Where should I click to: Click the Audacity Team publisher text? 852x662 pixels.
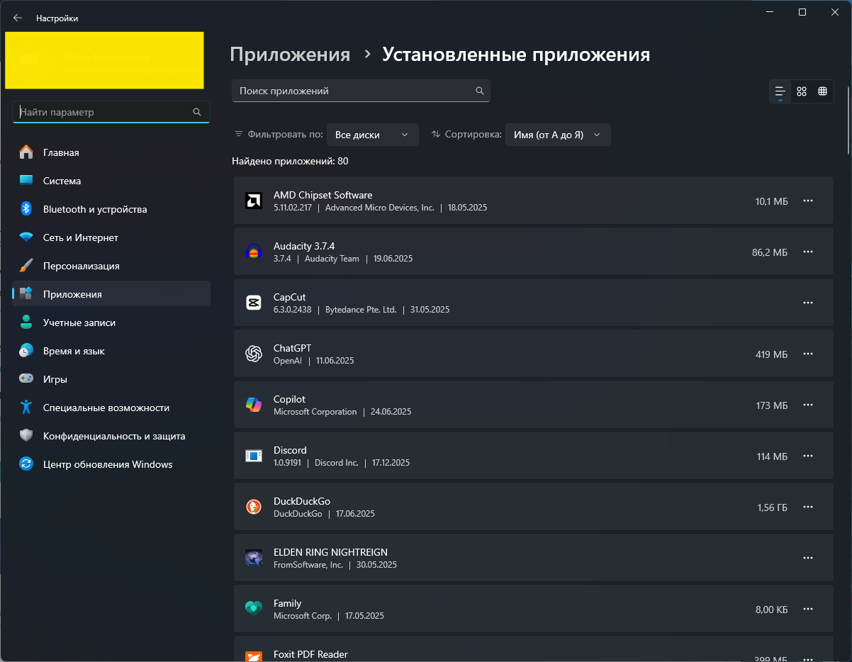pyautogui.click(x=332, y=259)
